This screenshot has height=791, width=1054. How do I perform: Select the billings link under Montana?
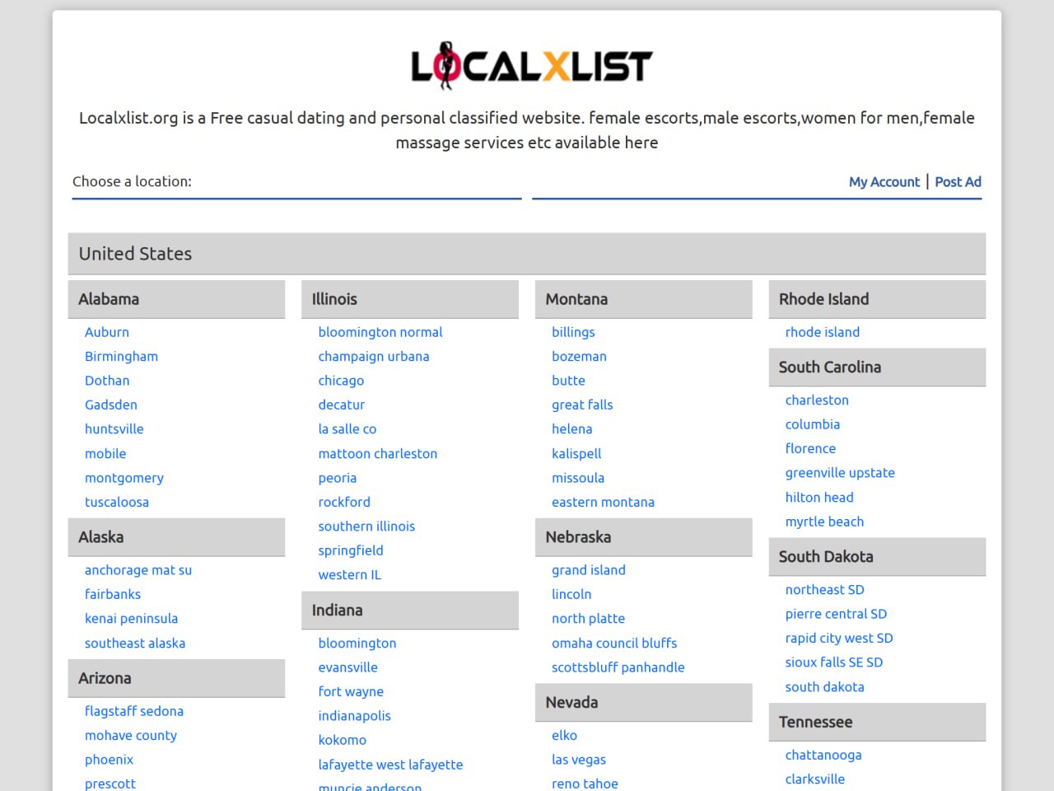(x=573, y=332)
